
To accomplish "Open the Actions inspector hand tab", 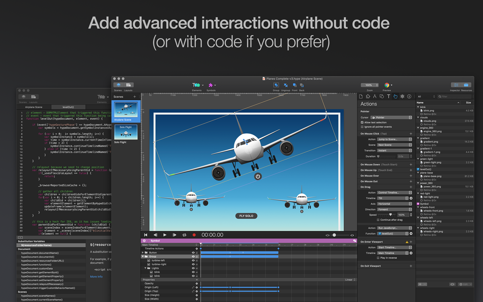I will [x=395, y=97].
